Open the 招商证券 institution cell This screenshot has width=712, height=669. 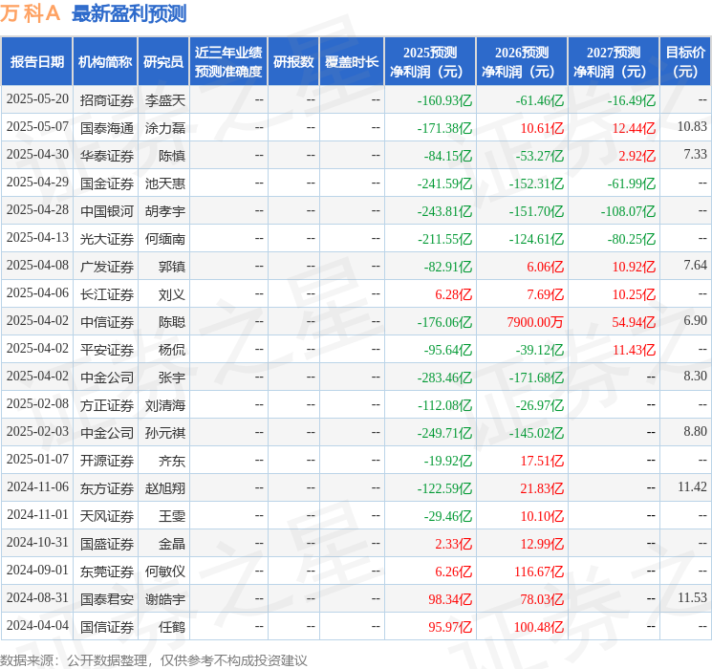point(107,99)
